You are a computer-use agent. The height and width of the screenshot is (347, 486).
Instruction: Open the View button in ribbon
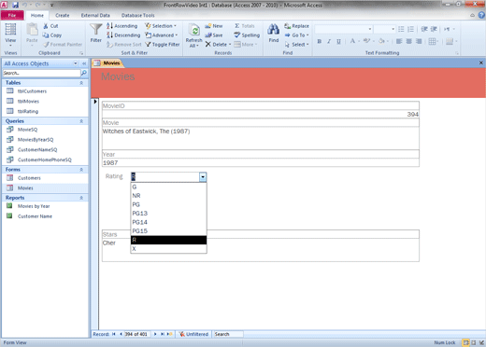pos(10,35)
